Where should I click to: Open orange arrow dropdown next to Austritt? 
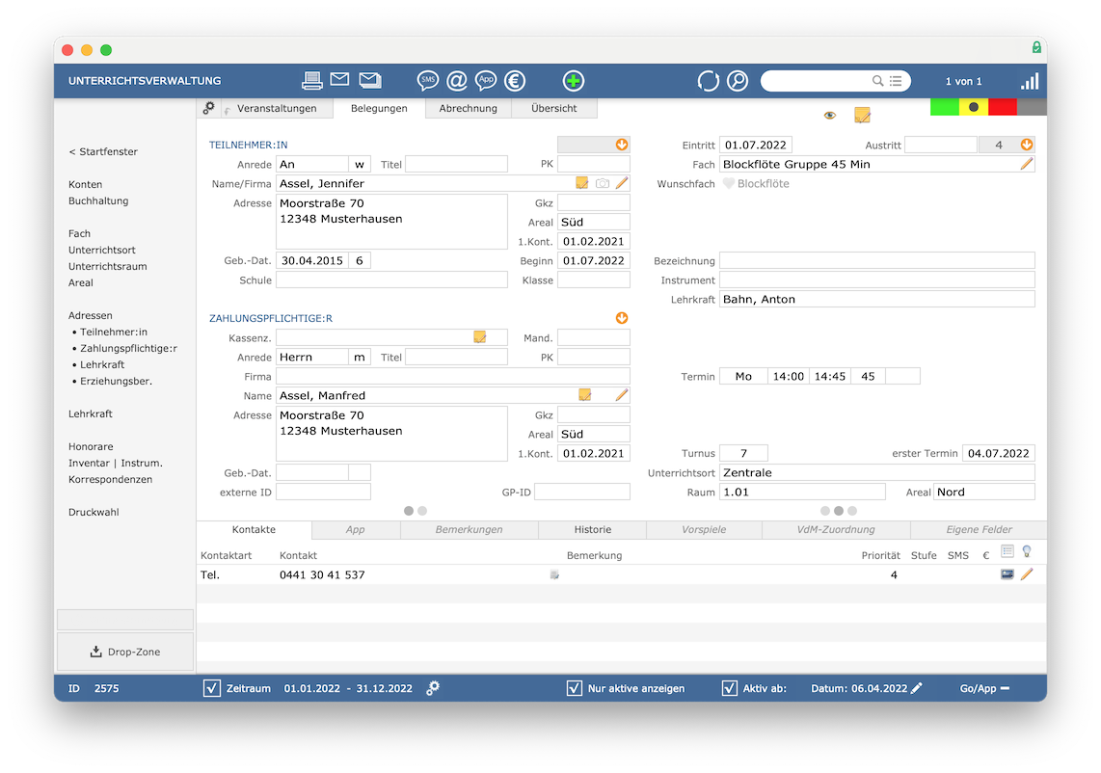pos(1027,144)
